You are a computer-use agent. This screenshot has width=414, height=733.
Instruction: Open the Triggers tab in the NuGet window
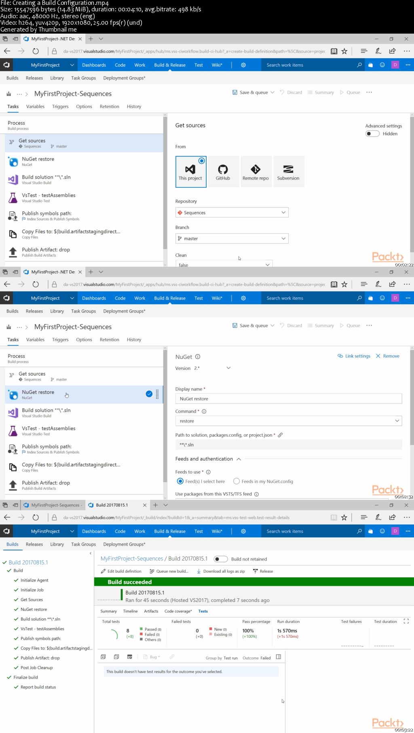click(60, 340)
